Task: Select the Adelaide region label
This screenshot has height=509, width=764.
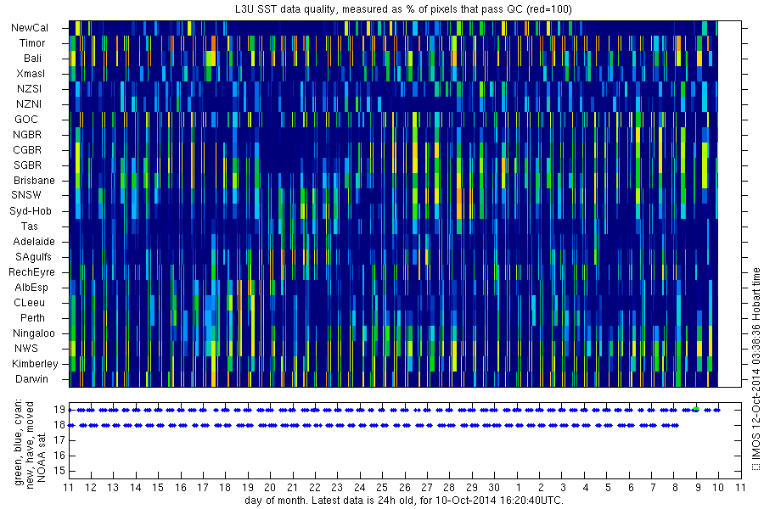Action: [x=34, y=242]
